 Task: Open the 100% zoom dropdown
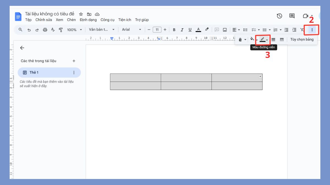75,30
